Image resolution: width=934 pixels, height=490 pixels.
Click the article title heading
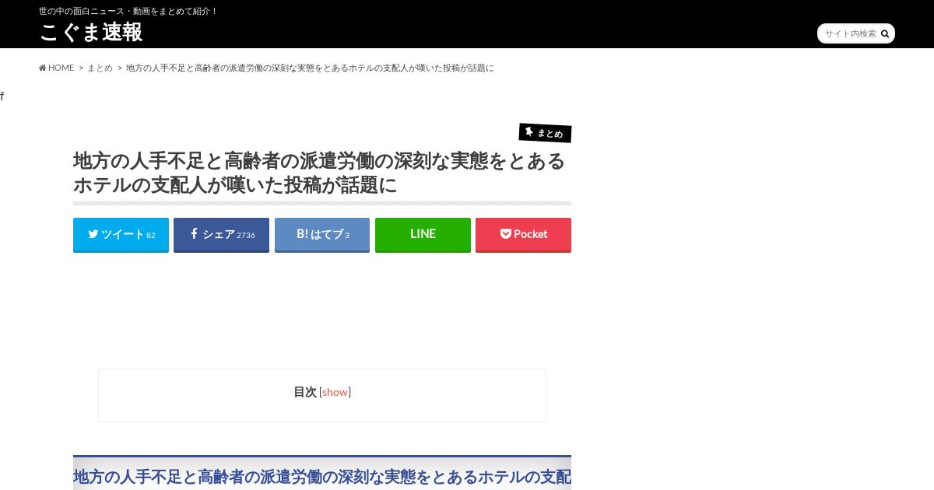point(322,173)
